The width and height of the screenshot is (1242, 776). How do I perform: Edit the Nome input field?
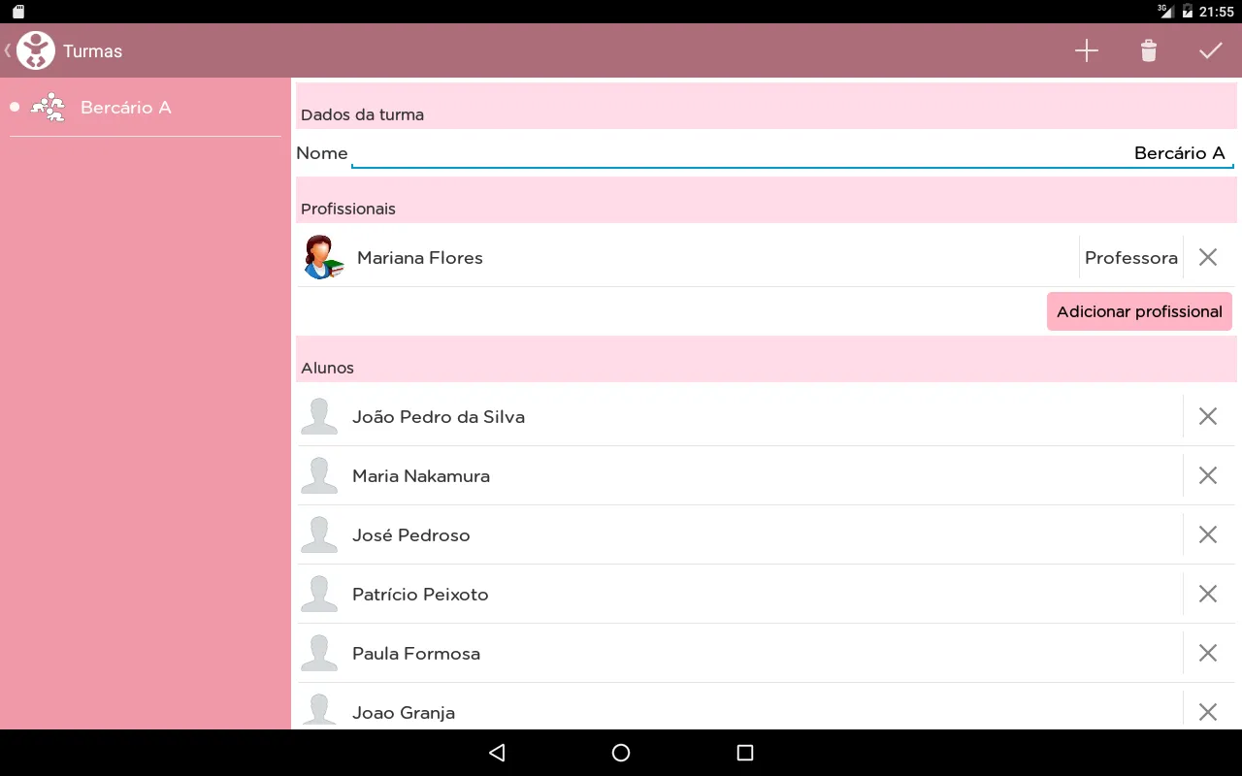point(793,153)
